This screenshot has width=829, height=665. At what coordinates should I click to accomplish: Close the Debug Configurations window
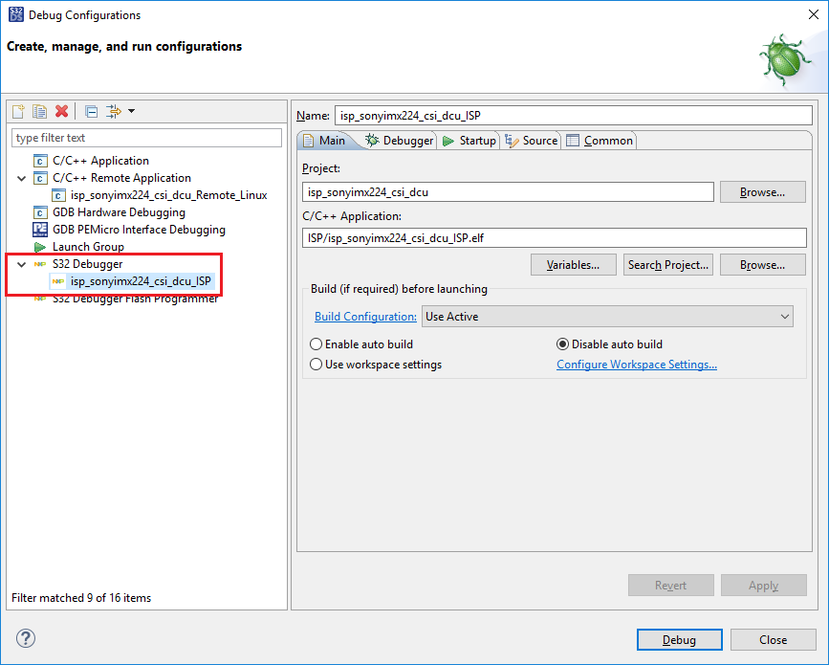(814, 14)
